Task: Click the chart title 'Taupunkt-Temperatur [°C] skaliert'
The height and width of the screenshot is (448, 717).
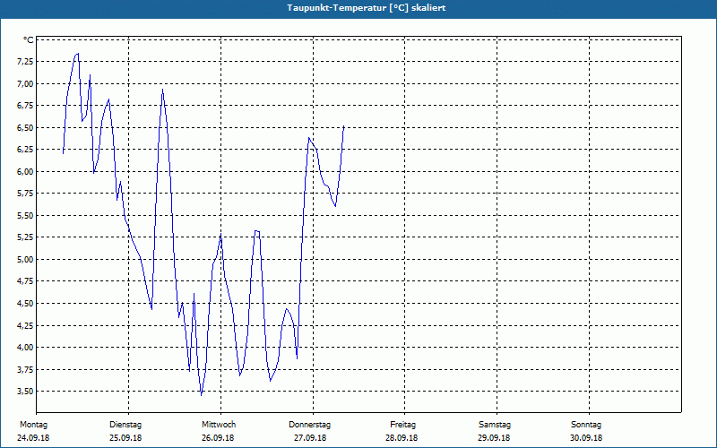Action: pos(367,8)
